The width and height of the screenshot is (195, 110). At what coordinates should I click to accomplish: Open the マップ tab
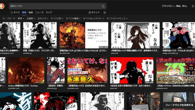click(x=49, y=12)
